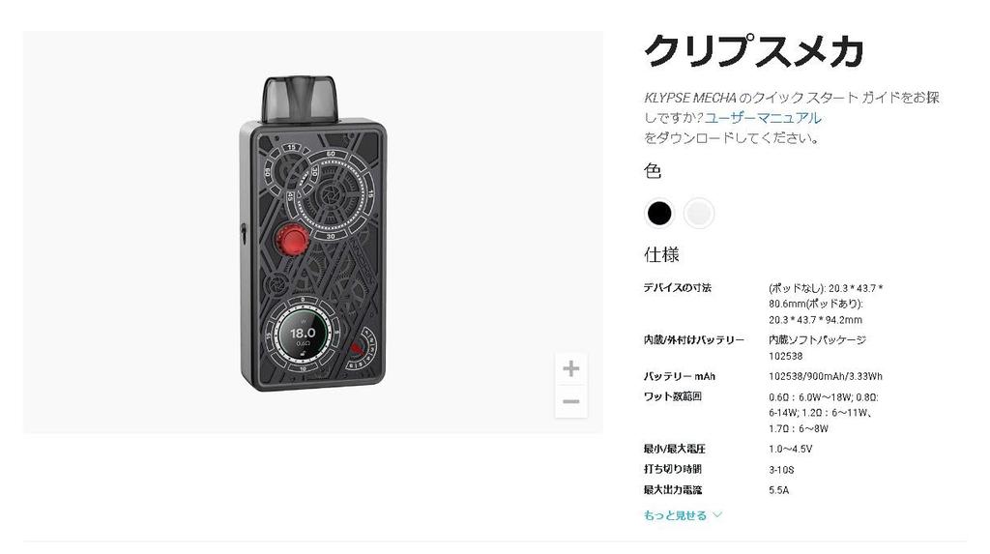Screen dimensions: 990x554
Task: Click the large gear dial marked 60
Action: (331, 195)
